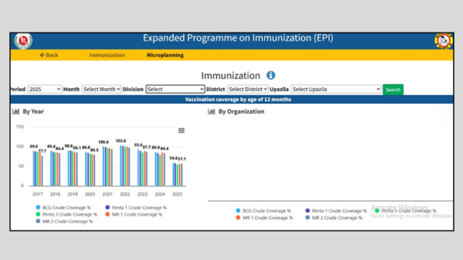Expand the Select District dropdown
463x260 pixels.
click(247, 89)
